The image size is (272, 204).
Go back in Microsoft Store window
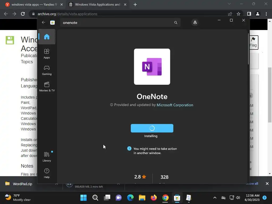point(43,22)
